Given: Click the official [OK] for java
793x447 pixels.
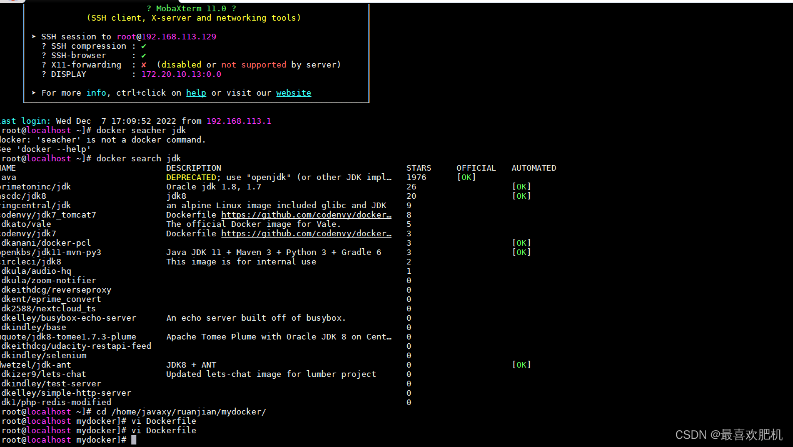Looking at the screenshot, I should pos(467,177).
